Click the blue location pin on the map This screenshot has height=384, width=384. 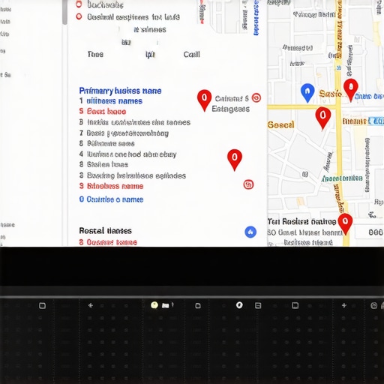[x=307, y=92]
